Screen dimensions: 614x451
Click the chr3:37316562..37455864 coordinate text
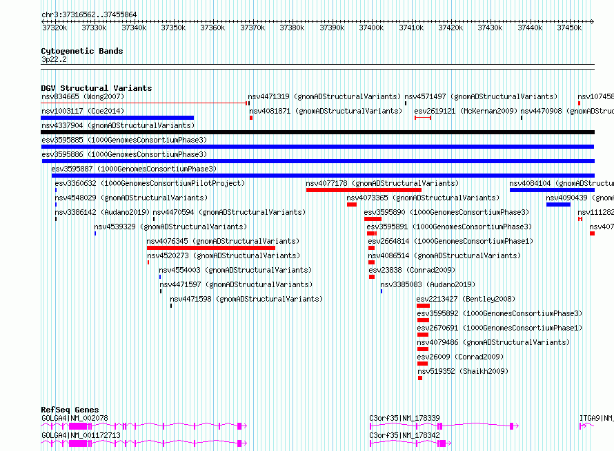[x=89, y=15]
